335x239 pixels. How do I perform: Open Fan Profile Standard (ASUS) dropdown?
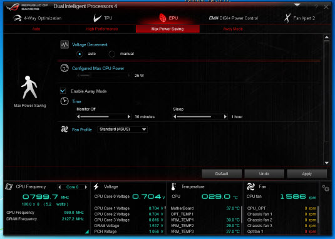(122, 130)
